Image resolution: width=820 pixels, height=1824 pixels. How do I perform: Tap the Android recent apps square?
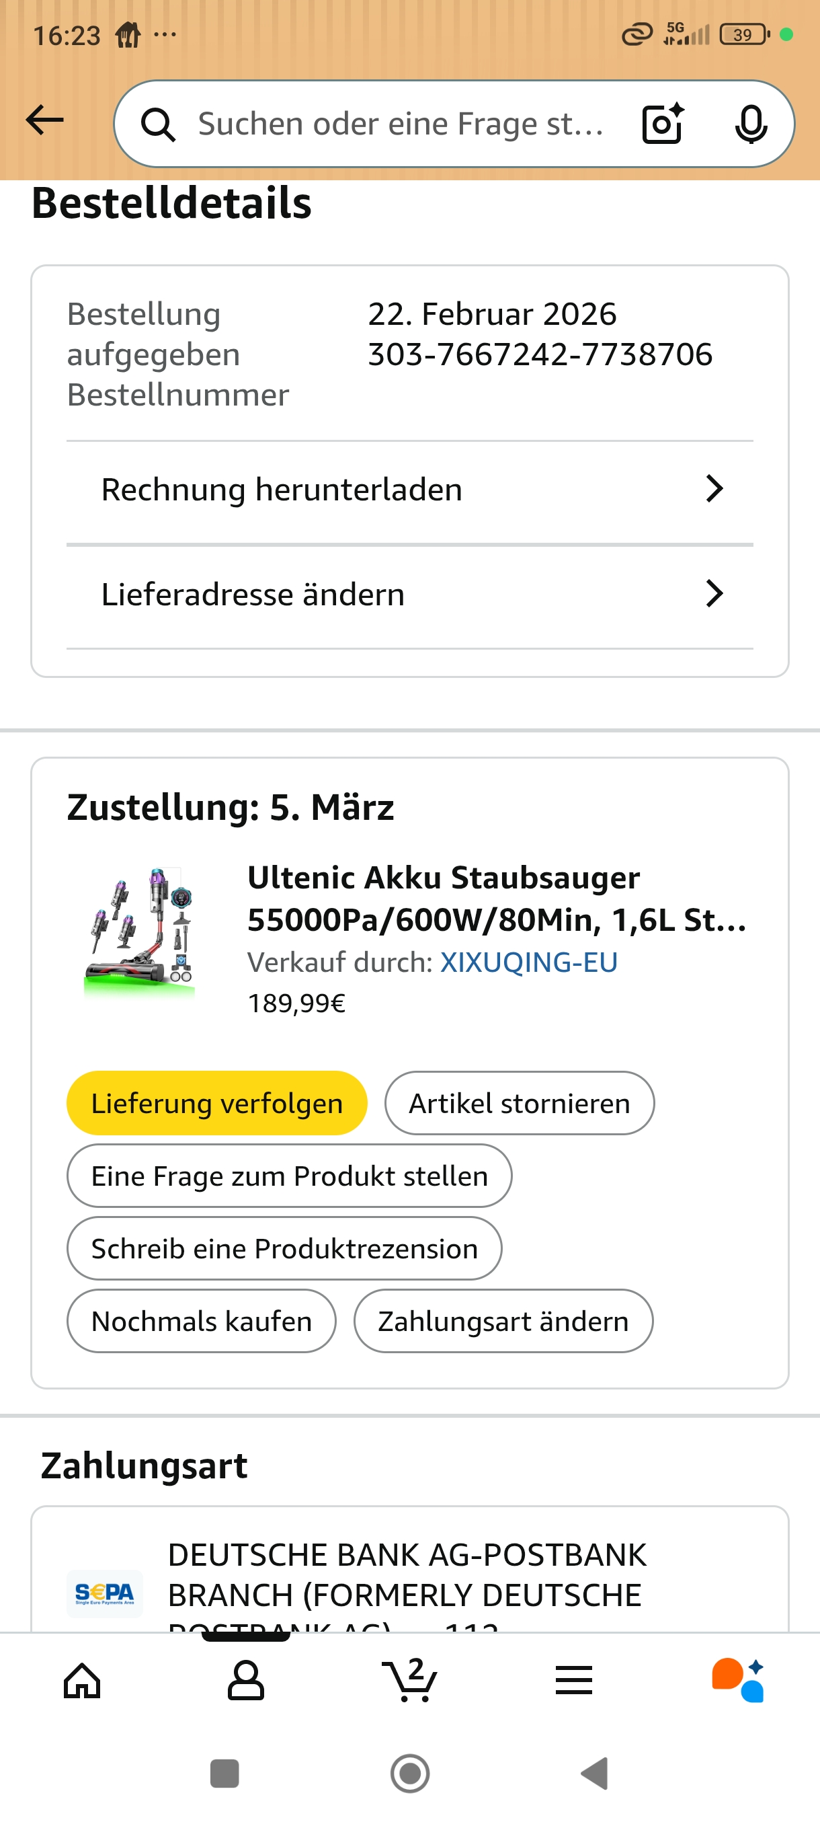[224, 1773]
